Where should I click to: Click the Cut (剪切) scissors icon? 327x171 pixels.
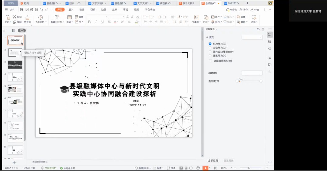15,17
